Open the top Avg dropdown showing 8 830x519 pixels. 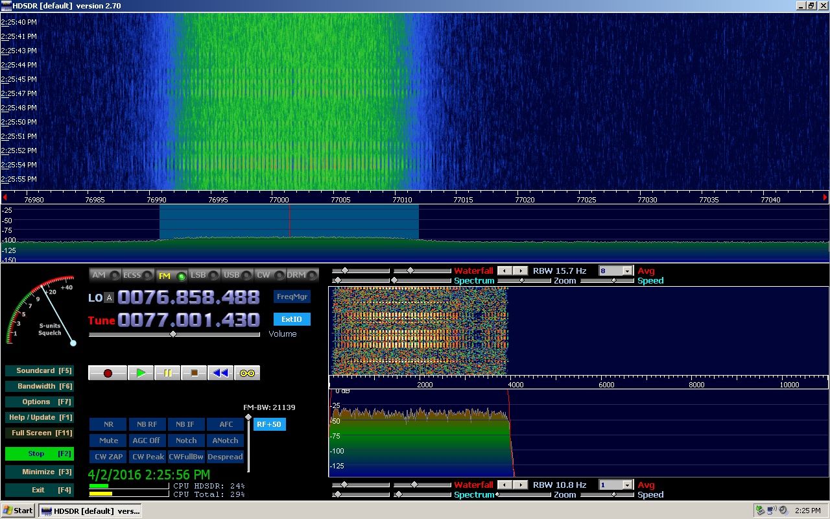628,271
